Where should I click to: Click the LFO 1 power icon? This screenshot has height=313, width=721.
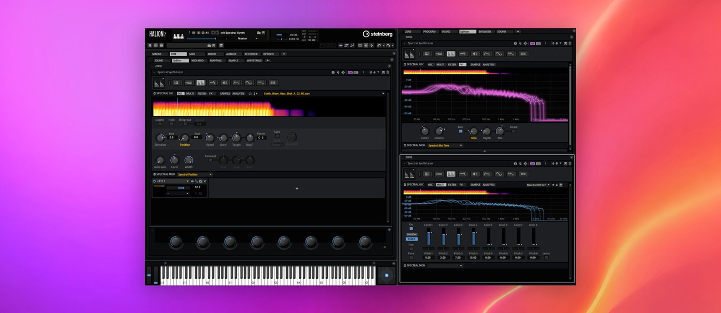pyautogui.click(x=155, y=181)
